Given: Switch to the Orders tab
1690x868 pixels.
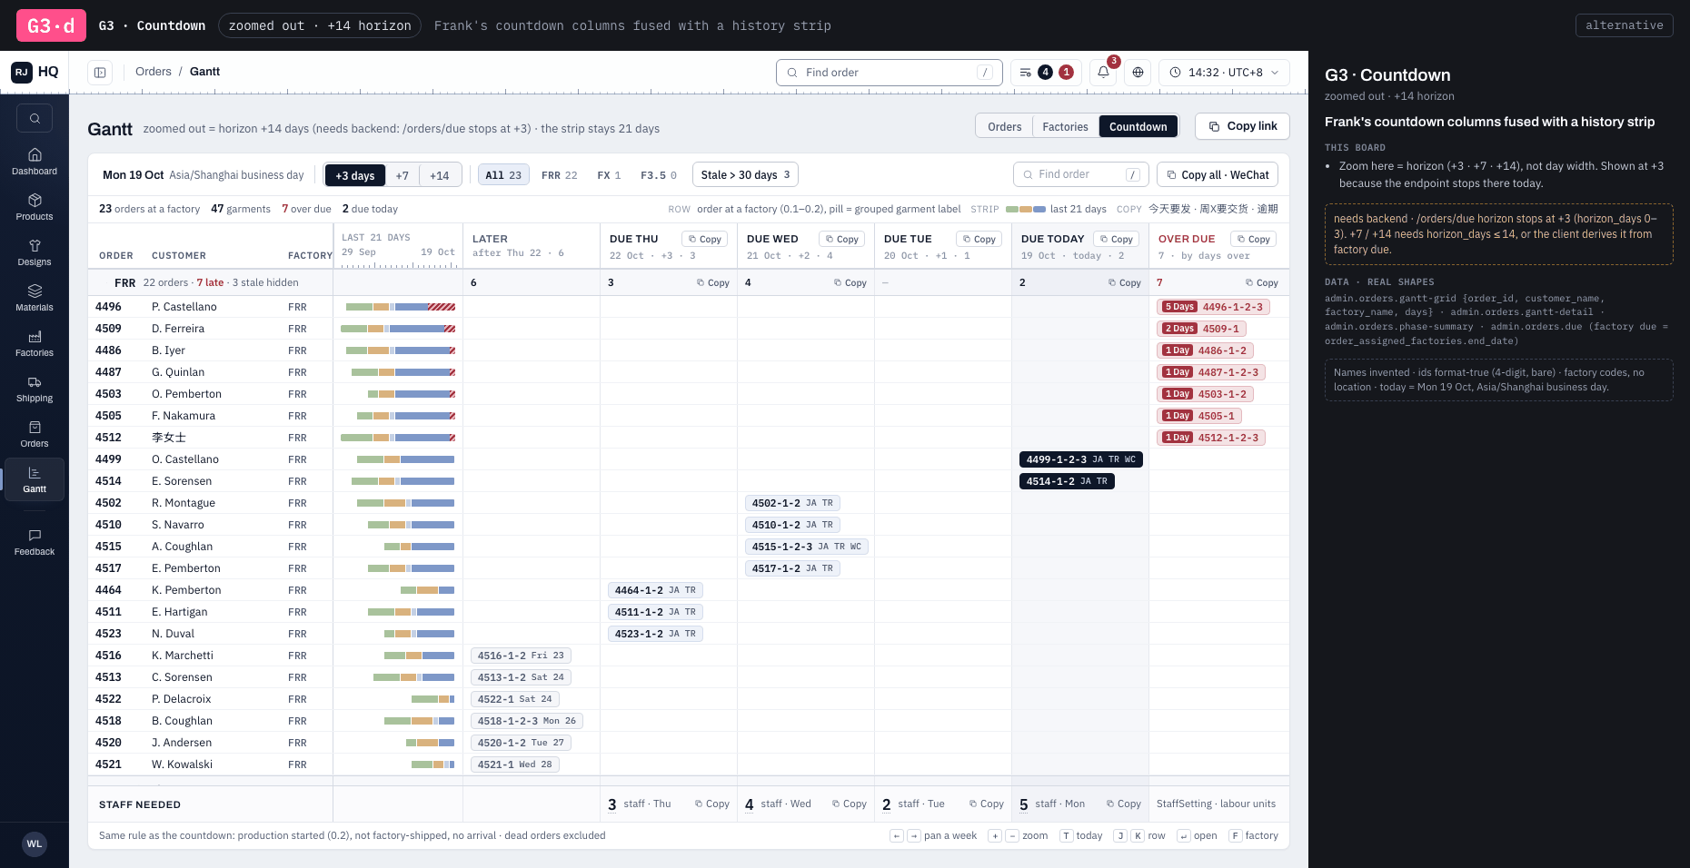Looking at the screenshot, I should 1004,126.
